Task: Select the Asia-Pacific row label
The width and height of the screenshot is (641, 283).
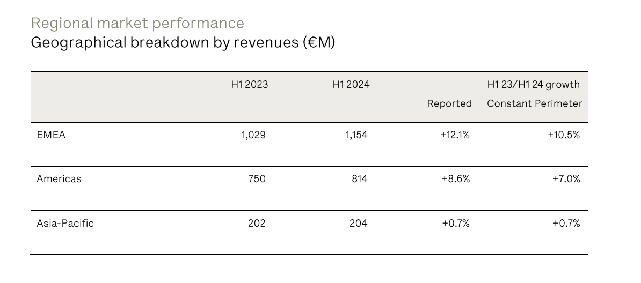Action: pos(65,223)
